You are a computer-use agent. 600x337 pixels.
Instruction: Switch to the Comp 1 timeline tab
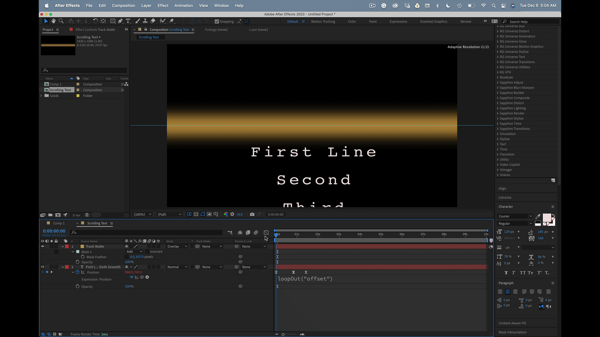point(58,223)
